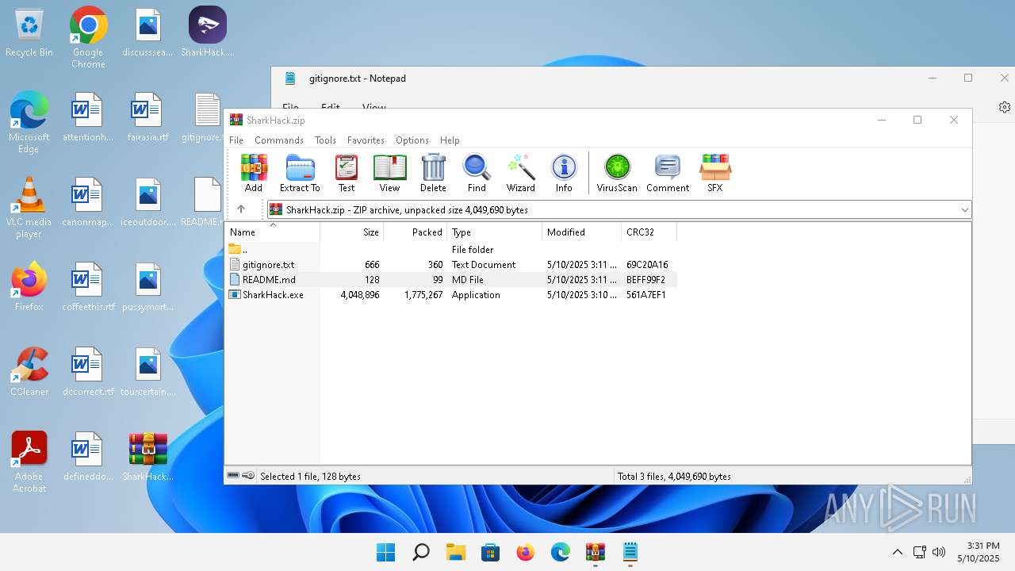Expand the archive path dropdown
1015x571 pixels.
point(964,210)
